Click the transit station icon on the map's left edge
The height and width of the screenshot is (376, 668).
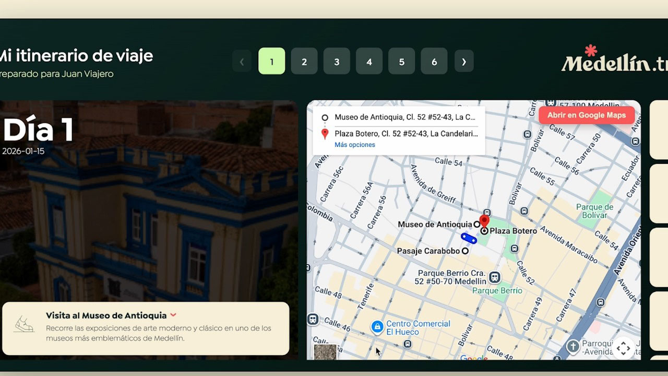click(313, 319)
